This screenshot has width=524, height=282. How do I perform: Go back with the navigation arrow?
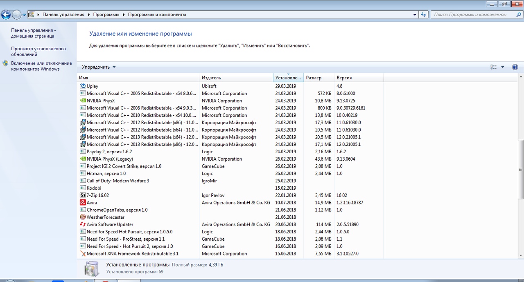[x=6, y=15]
